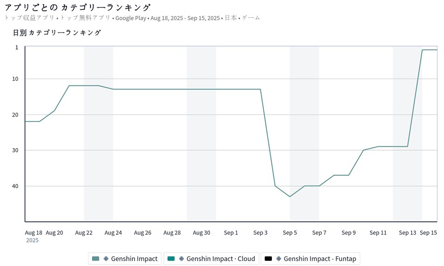Click the Aug 24 x-axis date label
This screenshot has width=444, height=266.
click(x=113, y=233)
